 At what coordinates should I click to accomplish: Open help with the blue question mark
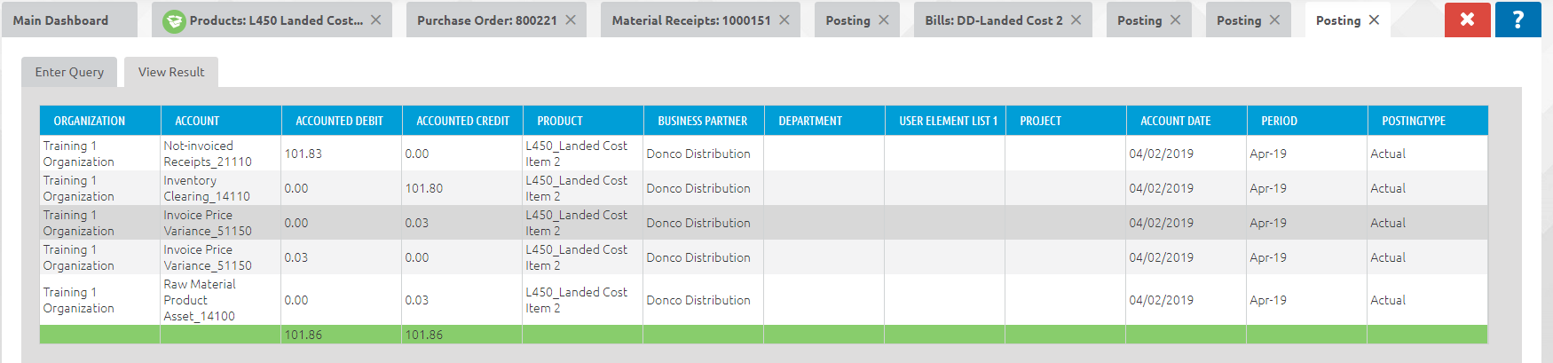tap(1518, 20)
